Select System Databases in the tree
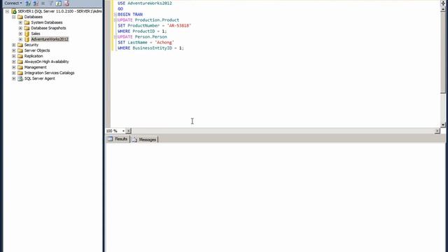448x252 pixels. point(47,22)
